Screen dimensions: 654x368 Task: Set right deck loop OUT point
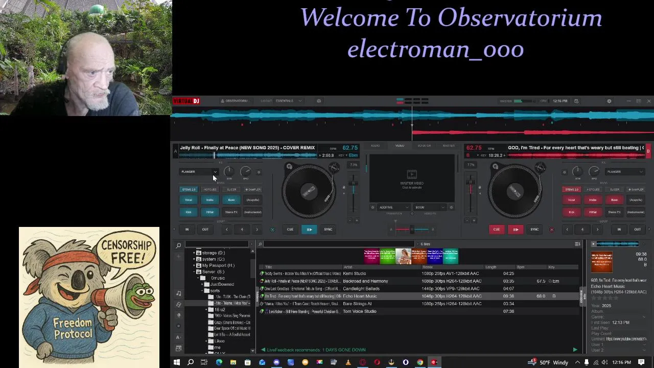coord(638,229)
